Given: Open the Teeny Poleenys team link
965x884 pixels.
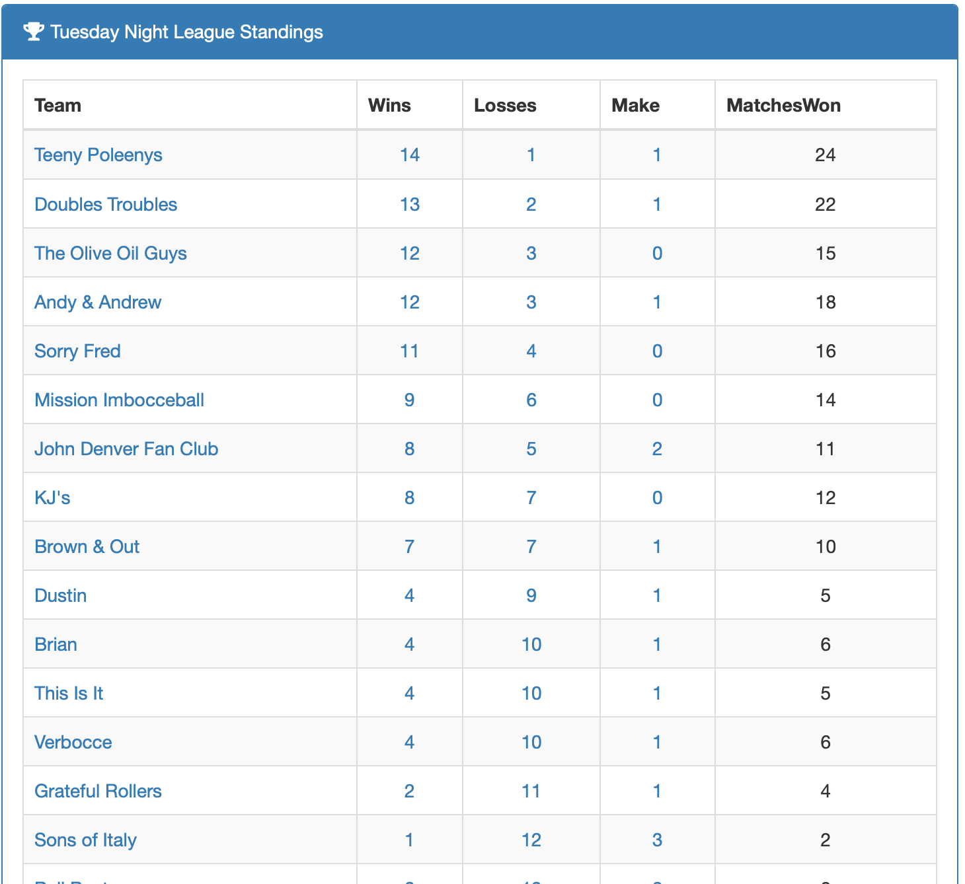Looking at the screenshot, I should click(x=98, y=155).
